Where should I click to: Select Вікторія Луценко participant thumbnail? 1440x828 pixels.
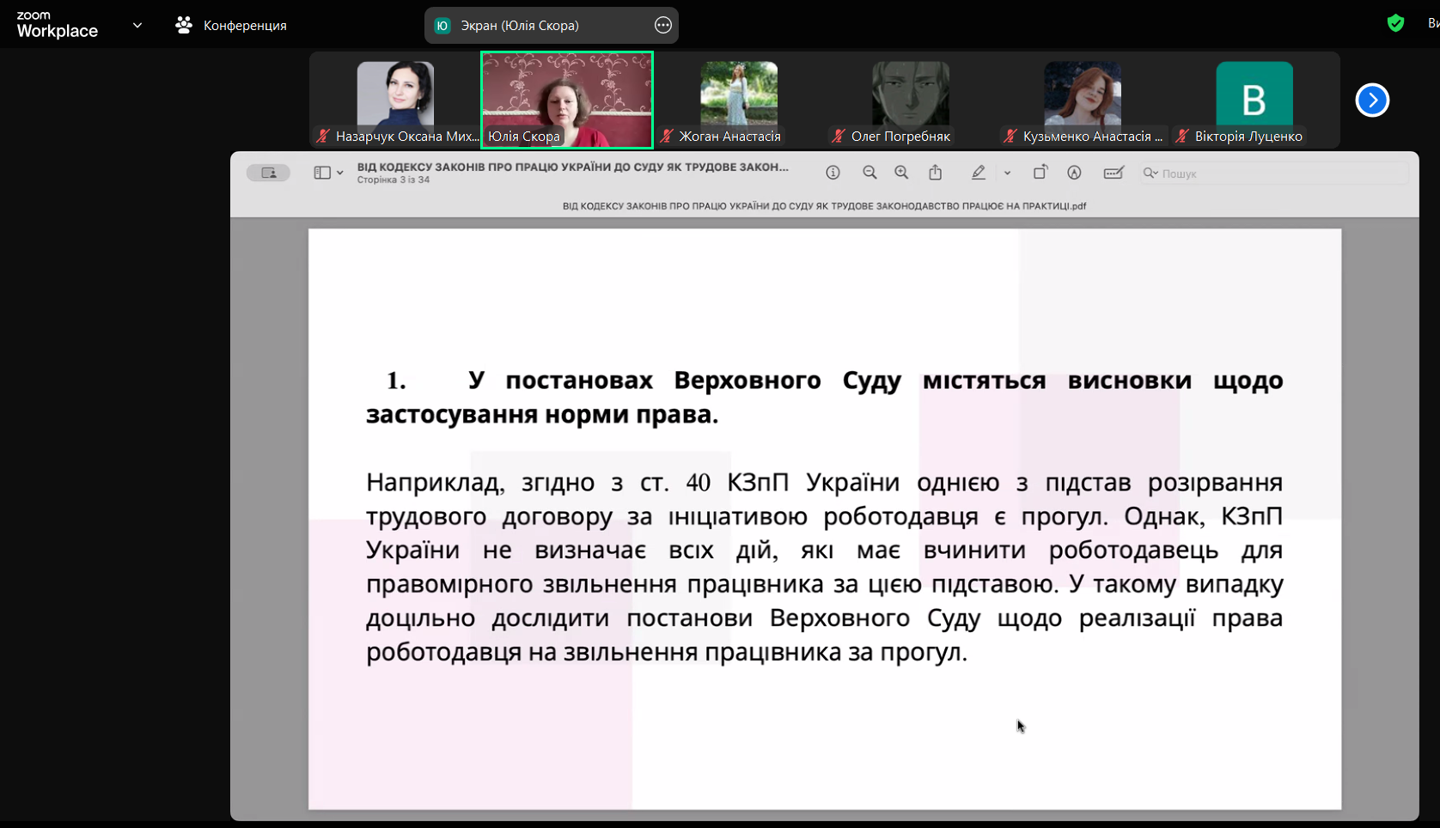pos(1254,101)
